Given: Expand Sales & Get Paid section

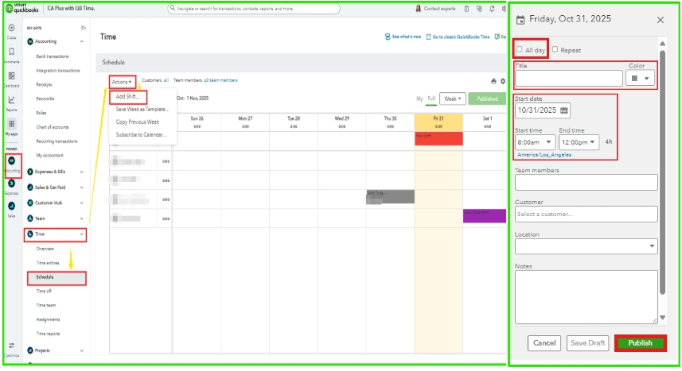Looking at the screenshot, I should [x=54, y=187].
